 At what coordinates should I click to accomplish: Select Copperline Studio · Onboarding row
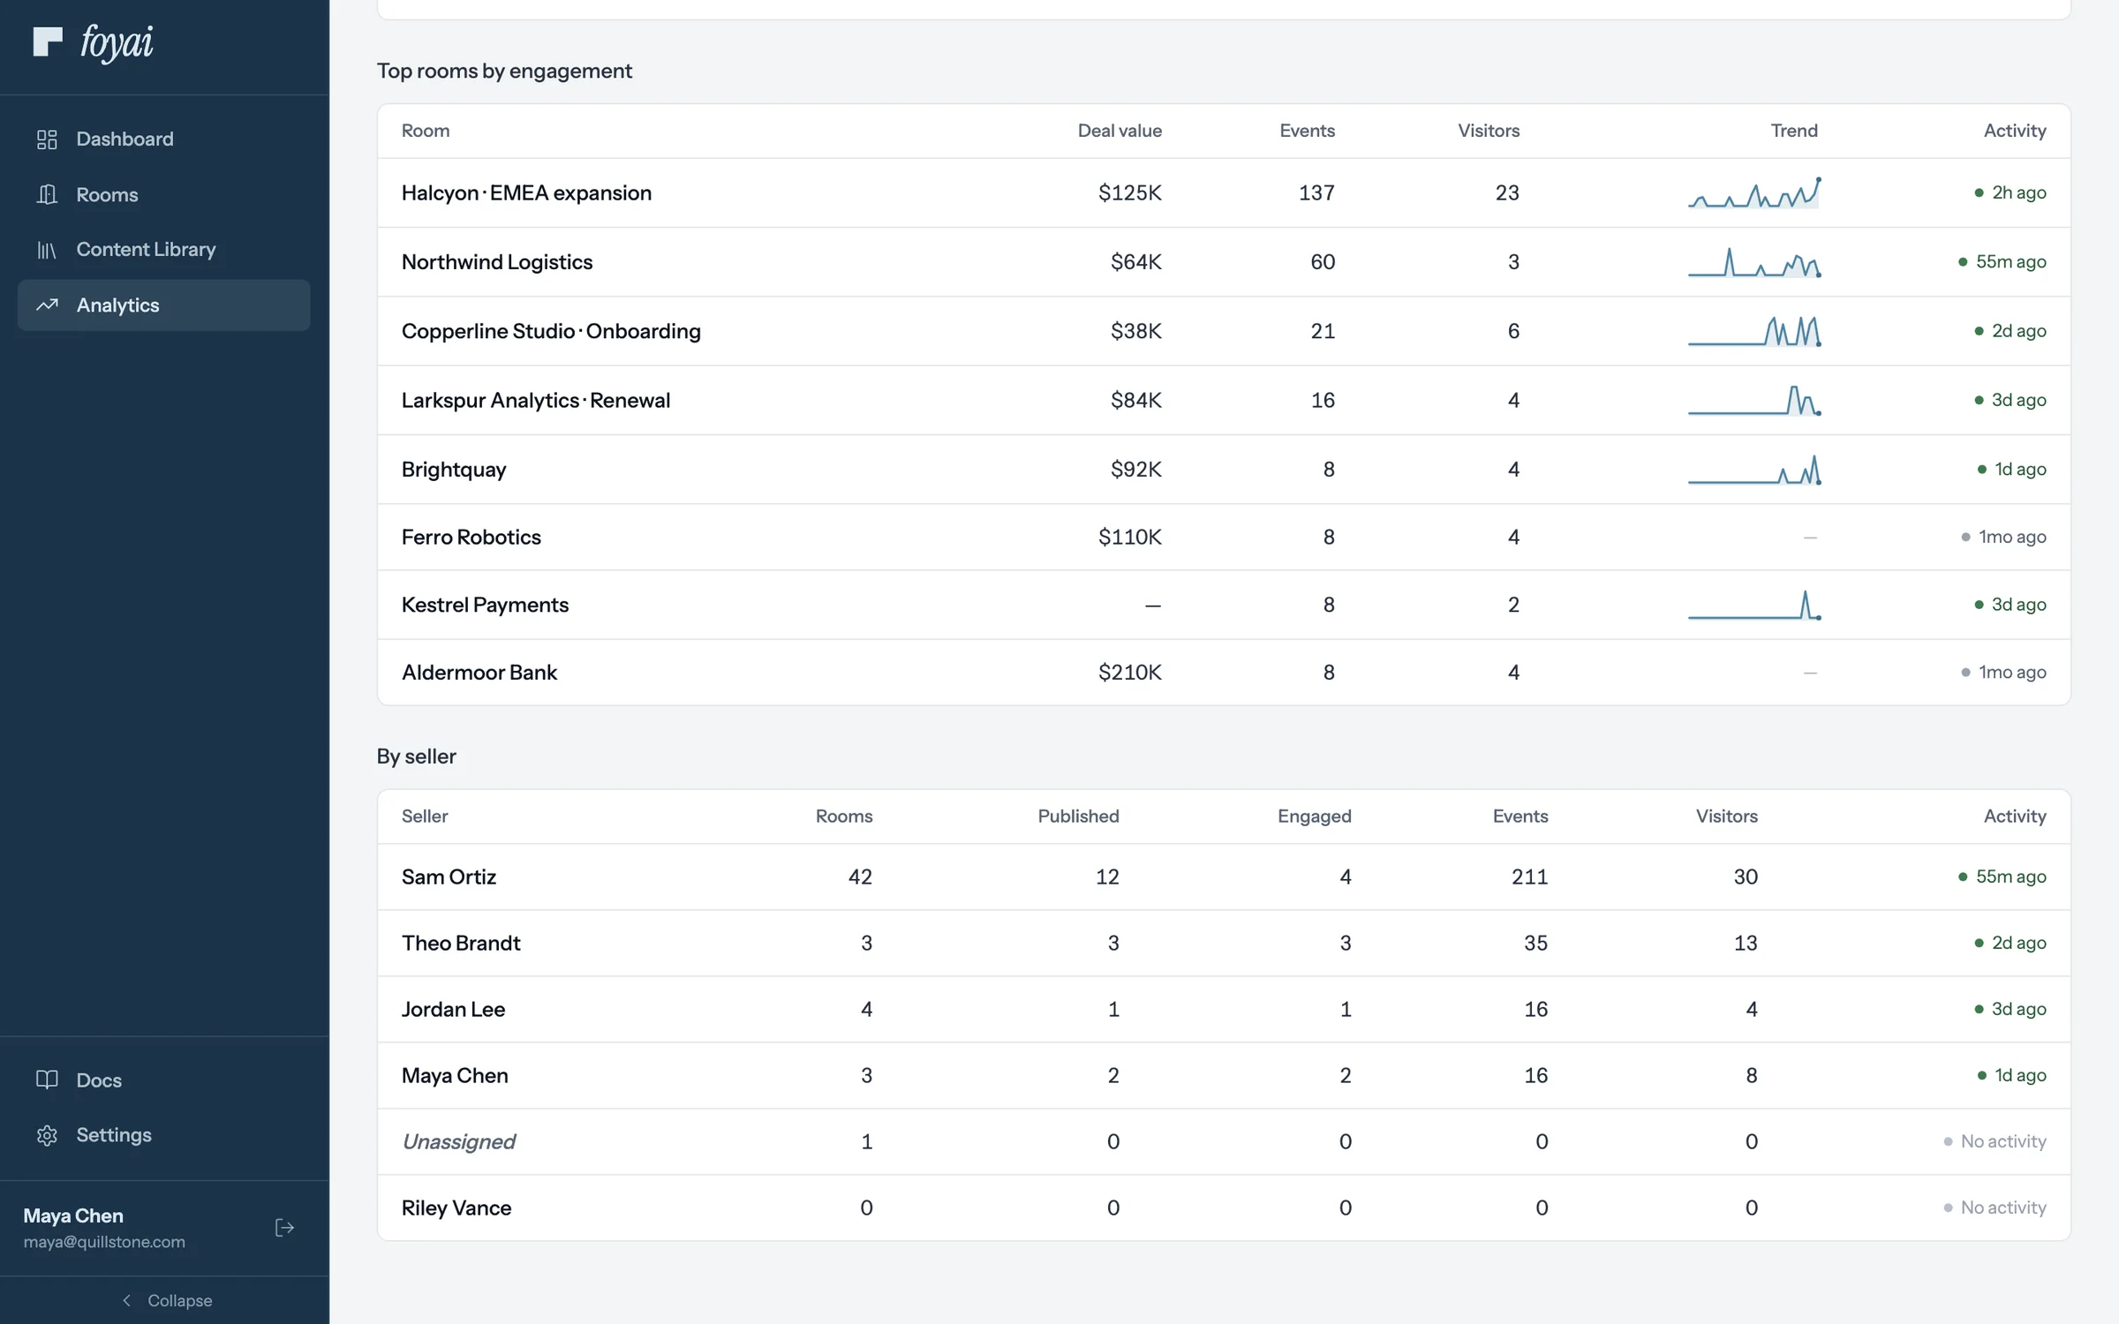tap(1224, 331)
